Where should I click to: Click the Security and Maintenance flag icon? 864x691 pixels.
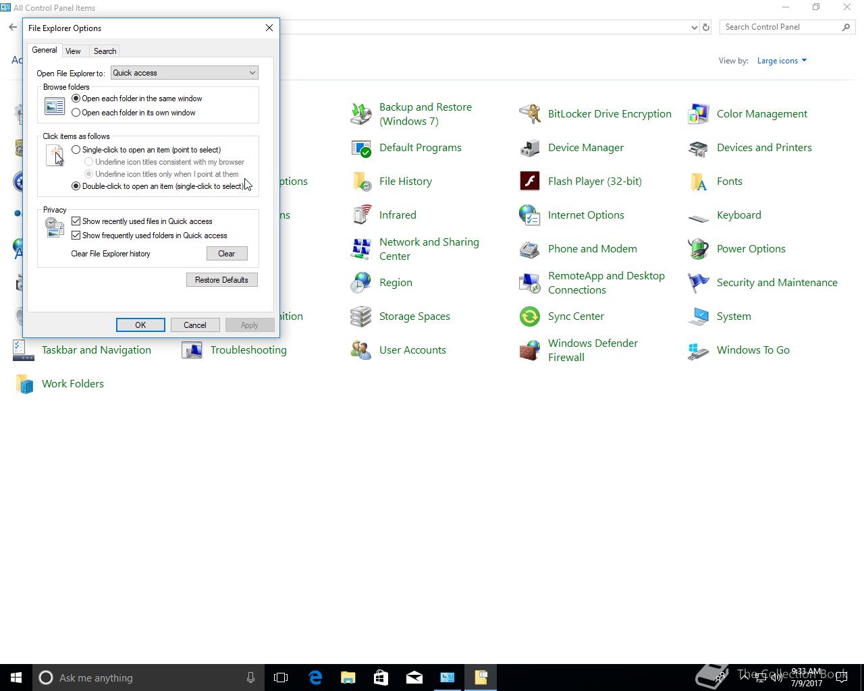pyautogui.click(x=699, y=283)
